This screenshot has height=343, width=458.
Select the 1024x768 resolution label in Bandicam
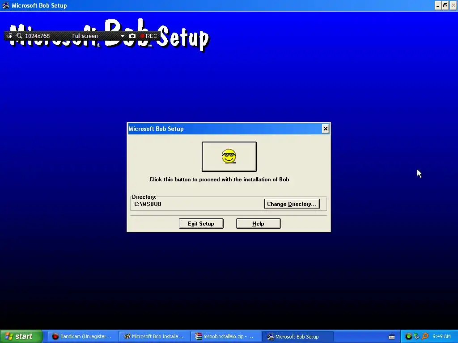point(38,36)
